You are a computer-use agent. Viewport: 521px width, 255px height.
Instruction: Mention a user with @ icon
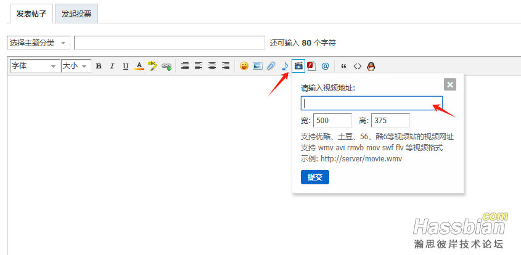click(x=326, y=66)
